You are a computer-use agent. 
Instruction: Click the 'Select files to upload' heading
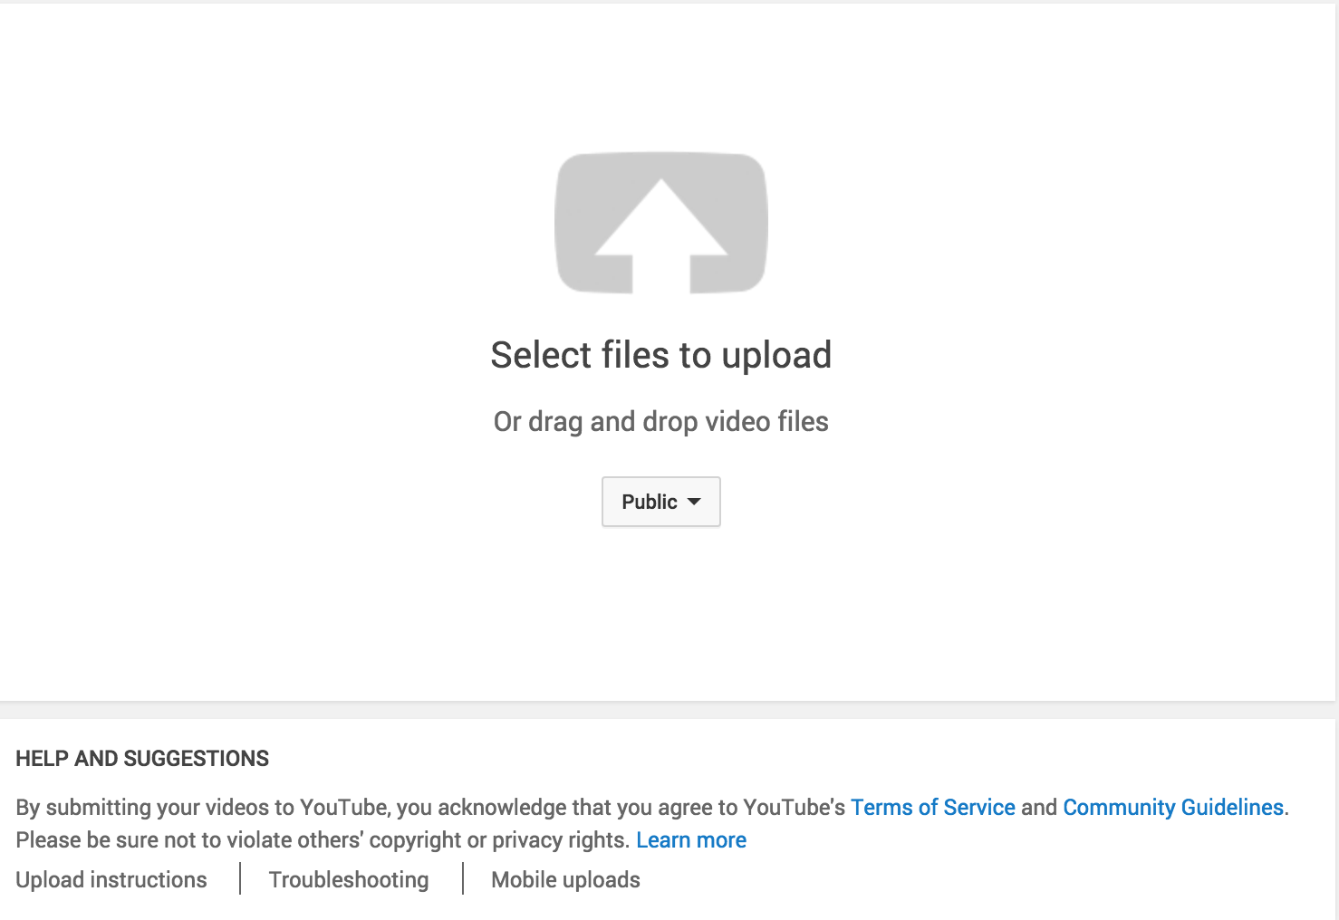pos(661,355)
